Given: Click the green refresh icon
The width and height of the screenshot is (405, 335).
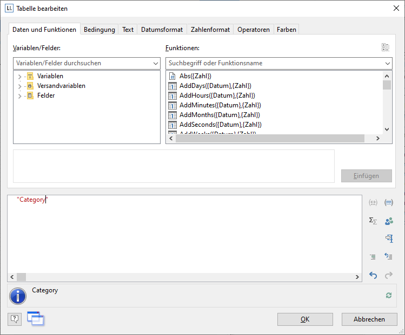Looking at the screenshot, I should [388, 295].
